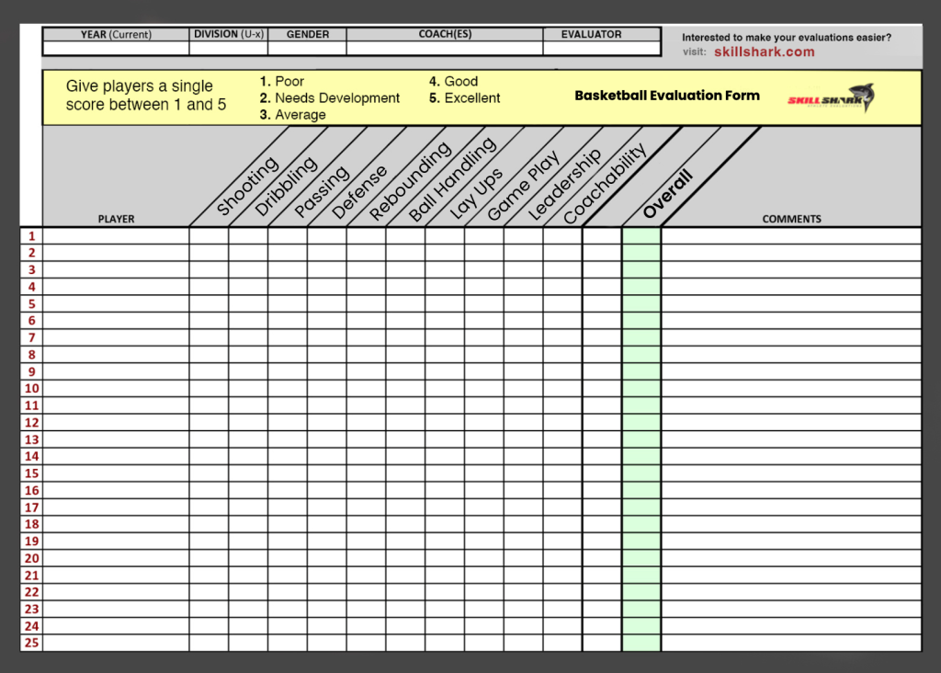Click the Lay Ups column header
Viewport: 941px width, 673px height.
[x=475, y=194]
